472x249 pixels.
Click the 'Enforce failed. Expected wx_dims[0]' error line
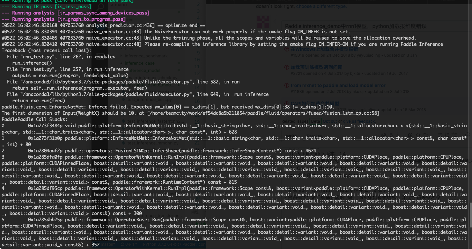(168, 107)
